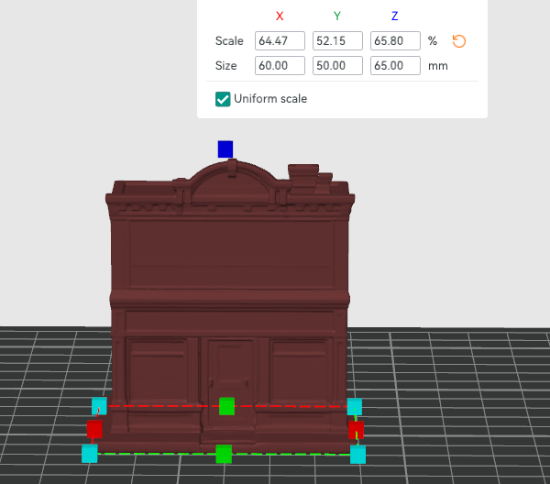The height and width of the screenshot is (484, 550).
Task: Select the lower green Y-axis scale handle
Action: (224, 454)
